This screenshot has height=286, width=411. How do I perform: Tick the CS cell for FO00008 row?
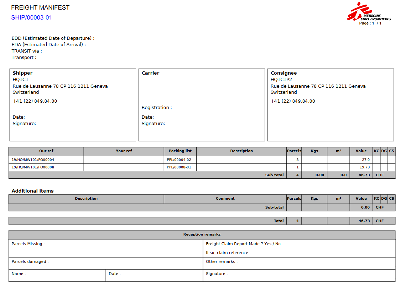(x=391, y=167)
